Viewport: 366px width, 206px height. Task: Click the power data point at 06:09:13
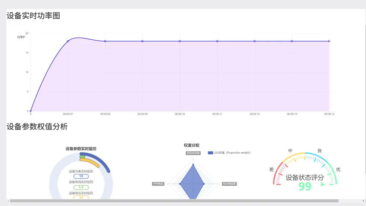tap(292, 41)
